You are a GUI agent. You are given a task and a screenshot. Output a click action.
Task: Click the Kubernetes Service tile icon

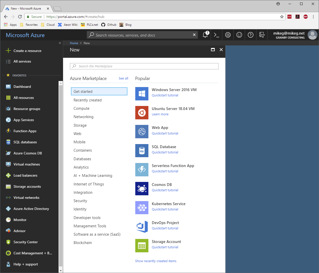(142, 208)
